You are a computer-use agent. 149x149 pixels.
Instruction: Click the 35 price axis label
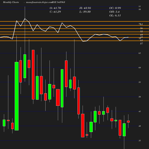click(140, 141)
